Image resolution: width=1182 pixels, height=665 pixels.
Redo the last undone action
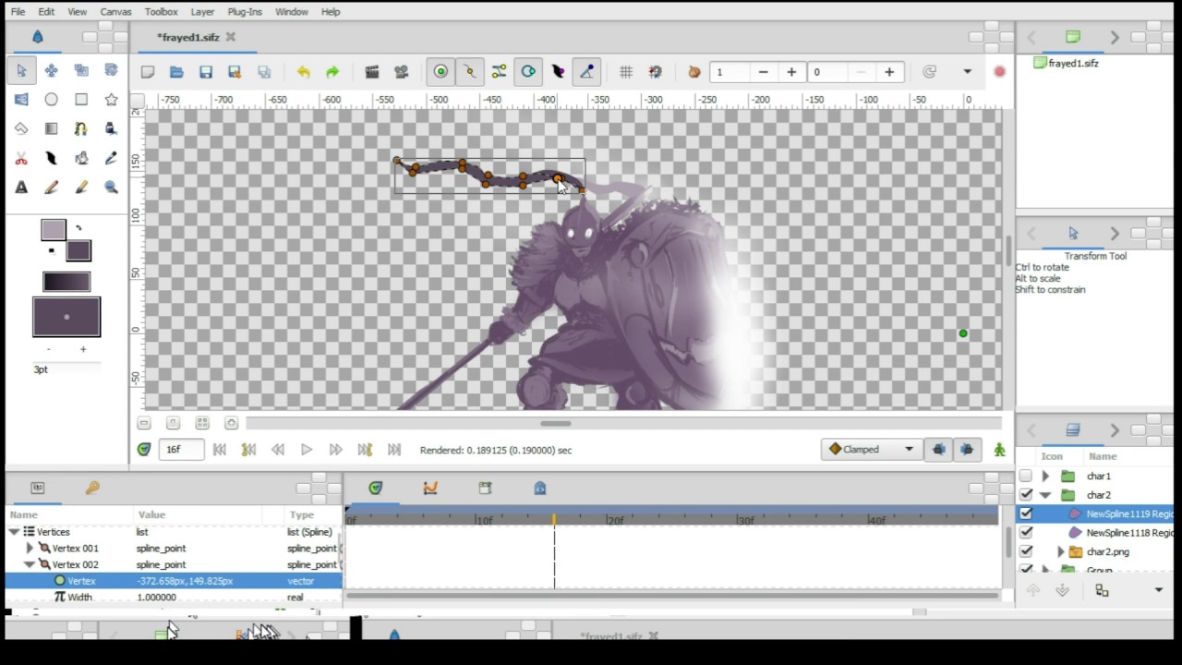(332, 72)
